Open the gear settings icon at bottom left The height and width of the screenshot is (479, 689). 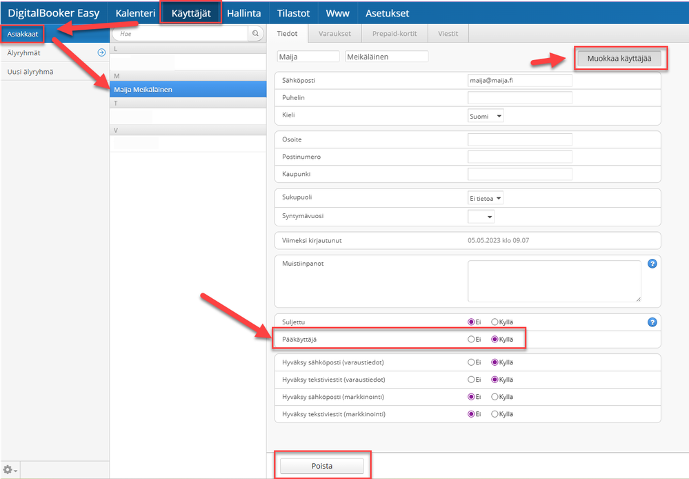click(9, 470)
